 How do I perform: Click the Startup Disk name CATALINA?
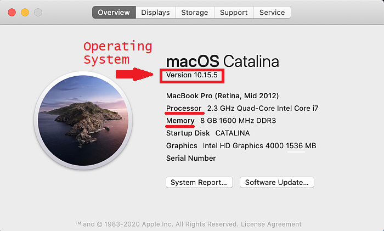click(233, 133)
